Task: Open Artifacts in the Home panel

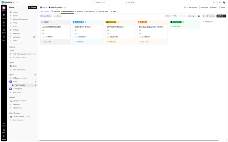Action: point(23,30)
